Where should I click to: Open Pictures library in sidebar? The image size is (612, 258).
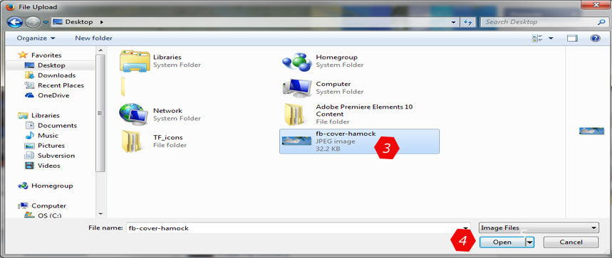[44, 146]
